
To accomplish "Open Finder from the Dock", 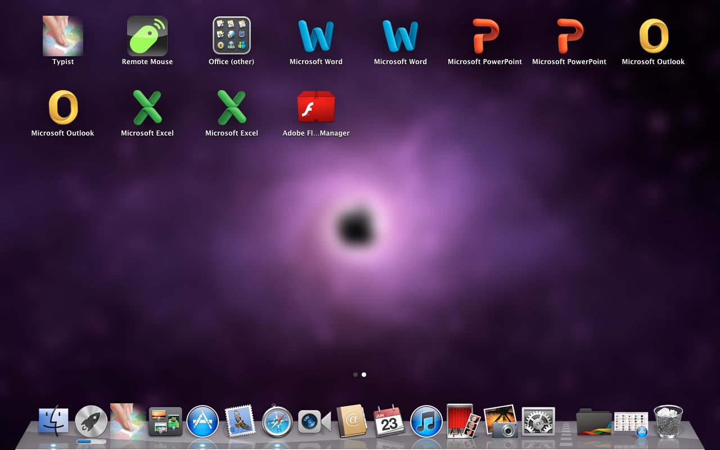I will 55,419.
